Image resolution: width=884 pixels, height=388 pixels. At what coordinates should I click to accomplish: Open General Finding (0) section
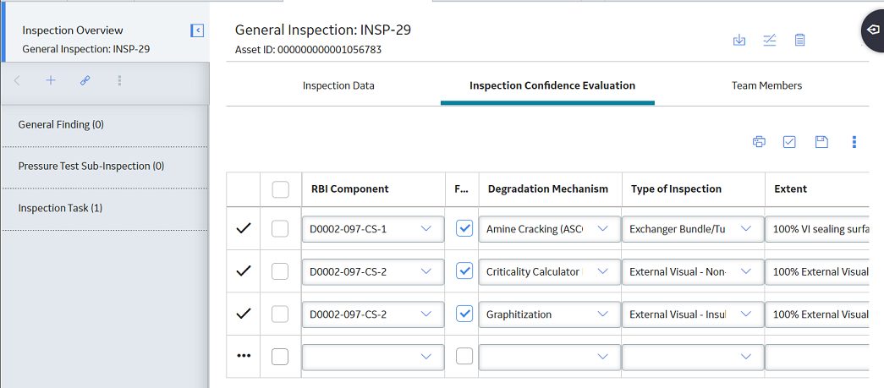[x=61, y=124]
